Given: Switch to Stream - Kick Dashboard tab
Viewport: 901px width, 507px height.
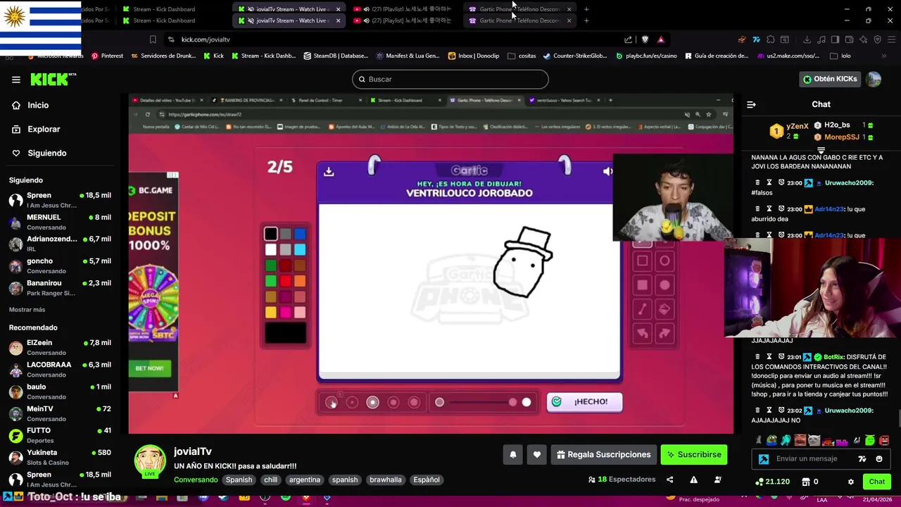Looking at the screenshot, I should (x=164, y=20).
